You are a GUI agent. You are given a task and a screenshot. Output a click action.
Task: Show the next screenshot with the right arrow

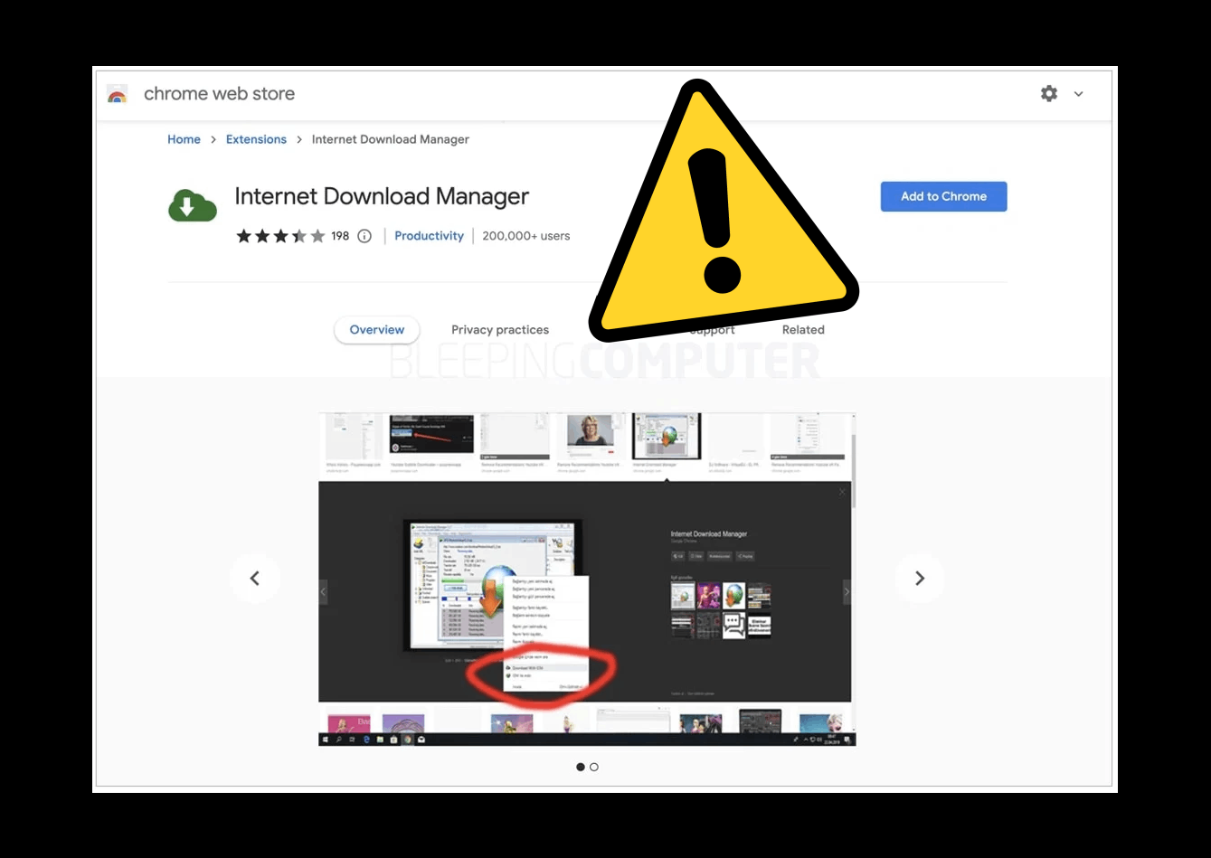[x=920, y=578]
